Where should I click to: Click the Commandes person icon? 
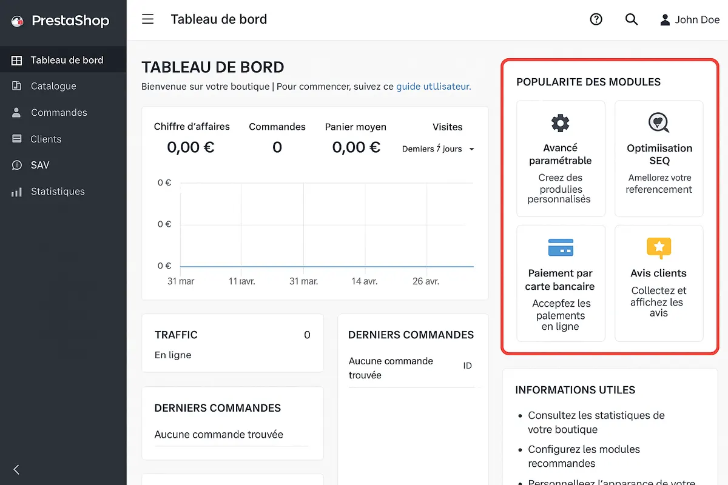tap(17, 113)
